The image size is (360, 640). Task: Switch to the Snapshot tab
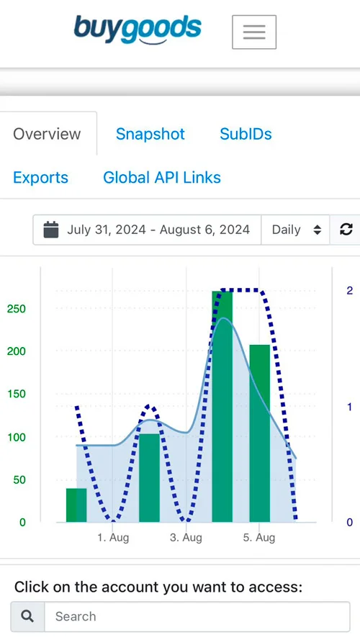pos(150,133)
